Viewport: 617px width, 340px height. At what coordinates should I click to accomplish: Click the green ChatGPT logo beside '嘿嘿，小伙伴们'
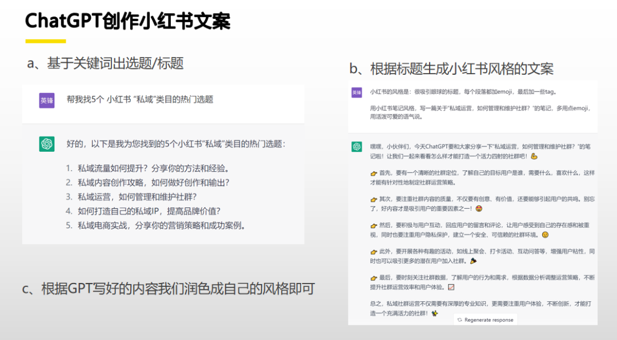coord(356,147)
